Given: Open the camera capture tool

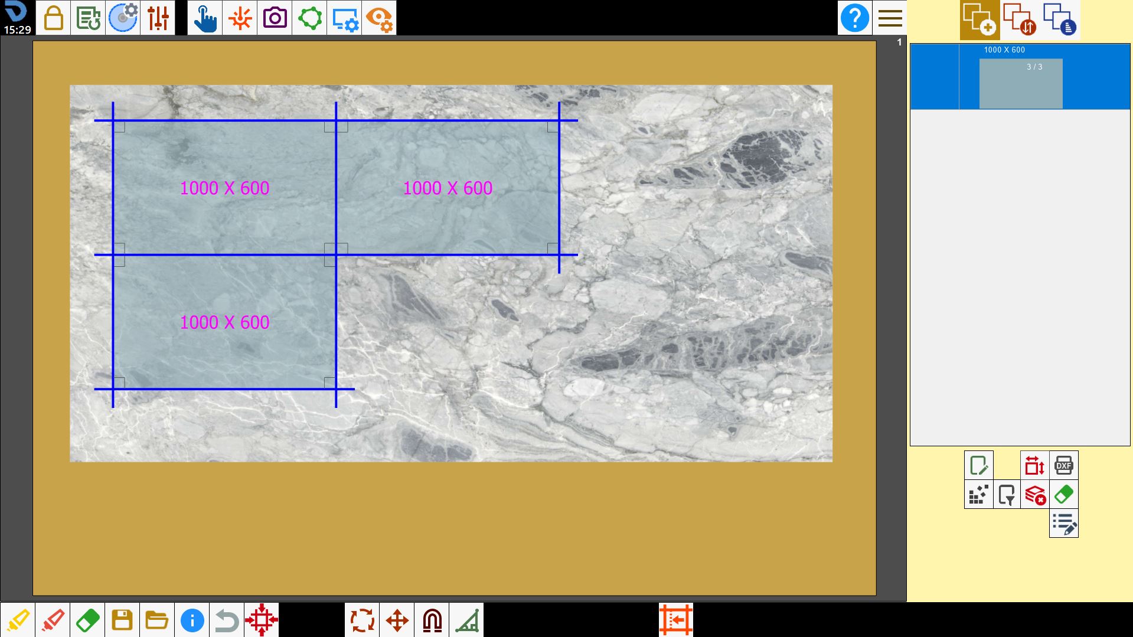Looking at the screenshot, I should 275,18.
